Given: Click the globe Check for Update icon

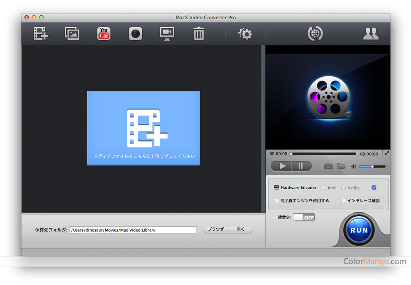Looking at the screenshot, I should click(315, 34).
